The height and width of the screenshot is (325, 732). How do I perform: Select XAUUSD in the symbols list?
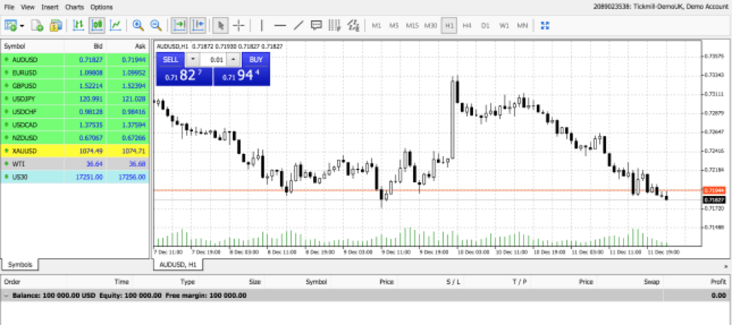[x=74, y=152]
